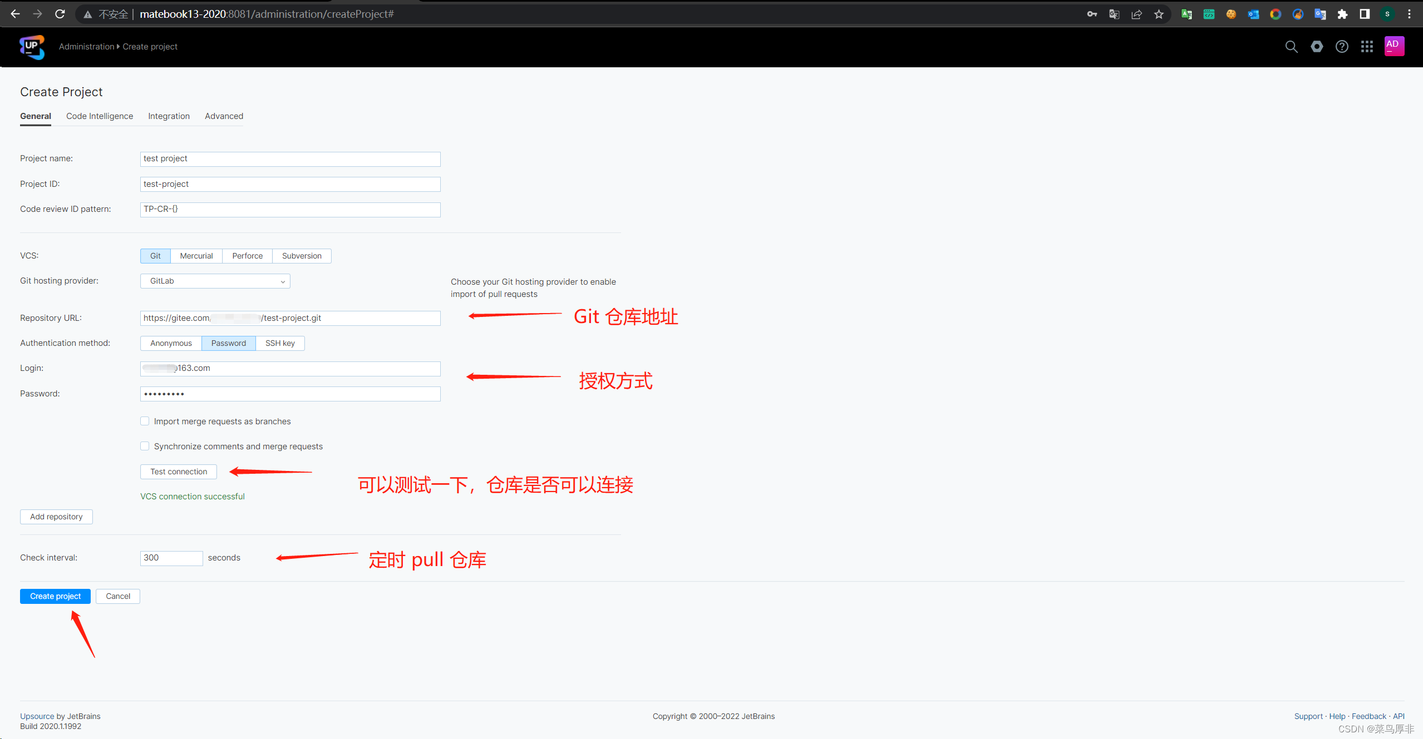1423x739 pixels.
Task: Choose Subversion as VCS
Action: [302, 256]
